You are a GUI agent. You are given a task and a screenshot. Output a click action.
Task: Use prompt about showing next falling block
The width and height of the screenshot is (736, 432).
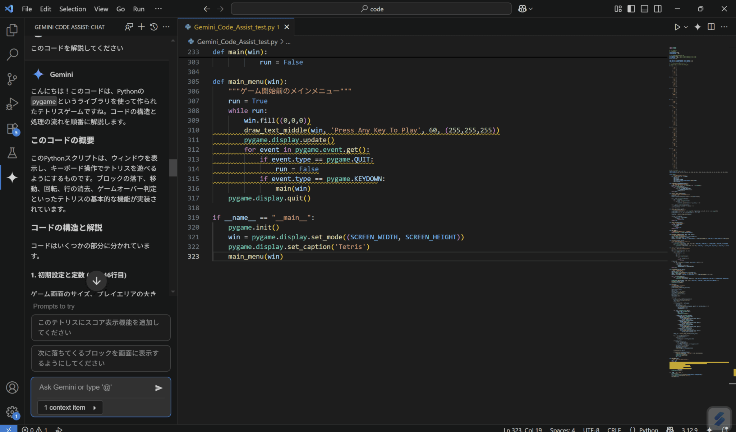tap(101, 358)
